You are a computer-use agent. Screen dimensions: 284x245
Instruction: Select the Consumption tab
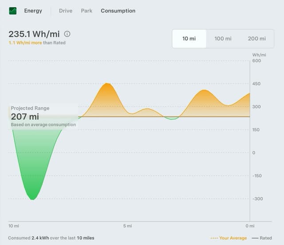(x=118, y=11)
